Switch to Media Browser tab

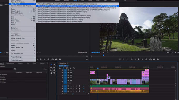10,63
